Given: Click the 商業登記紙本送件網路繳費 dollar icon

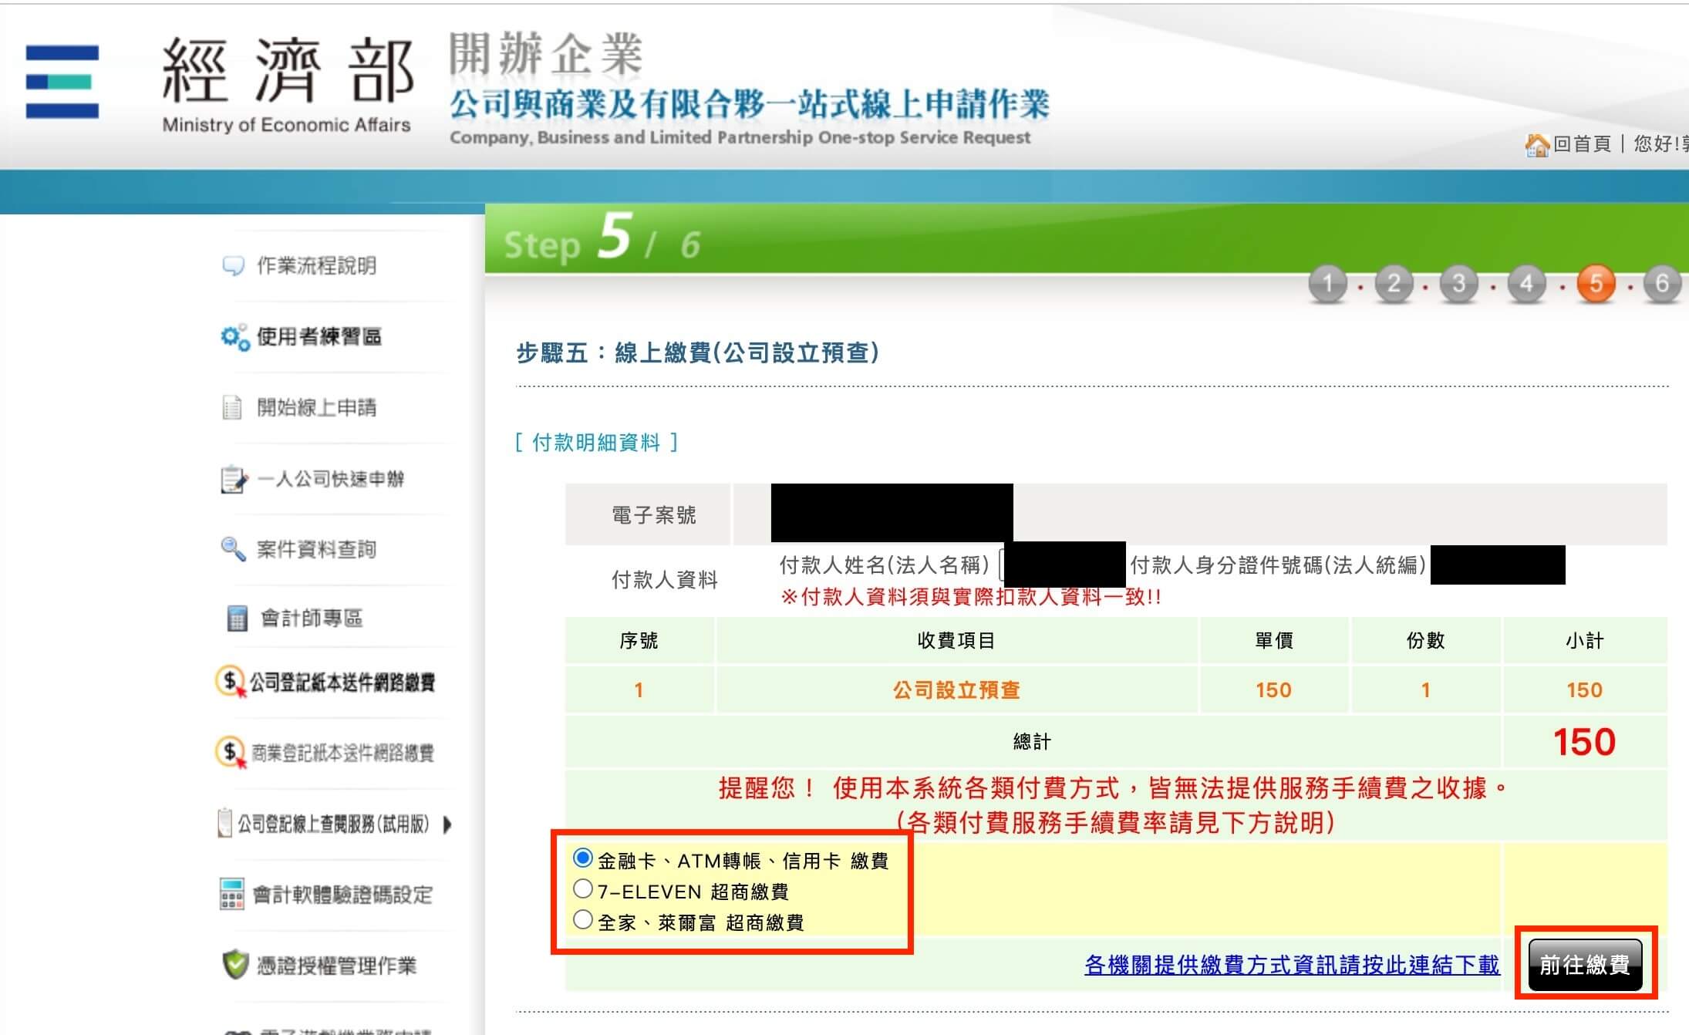Looking at the screenshot, I should click(228, 750).
